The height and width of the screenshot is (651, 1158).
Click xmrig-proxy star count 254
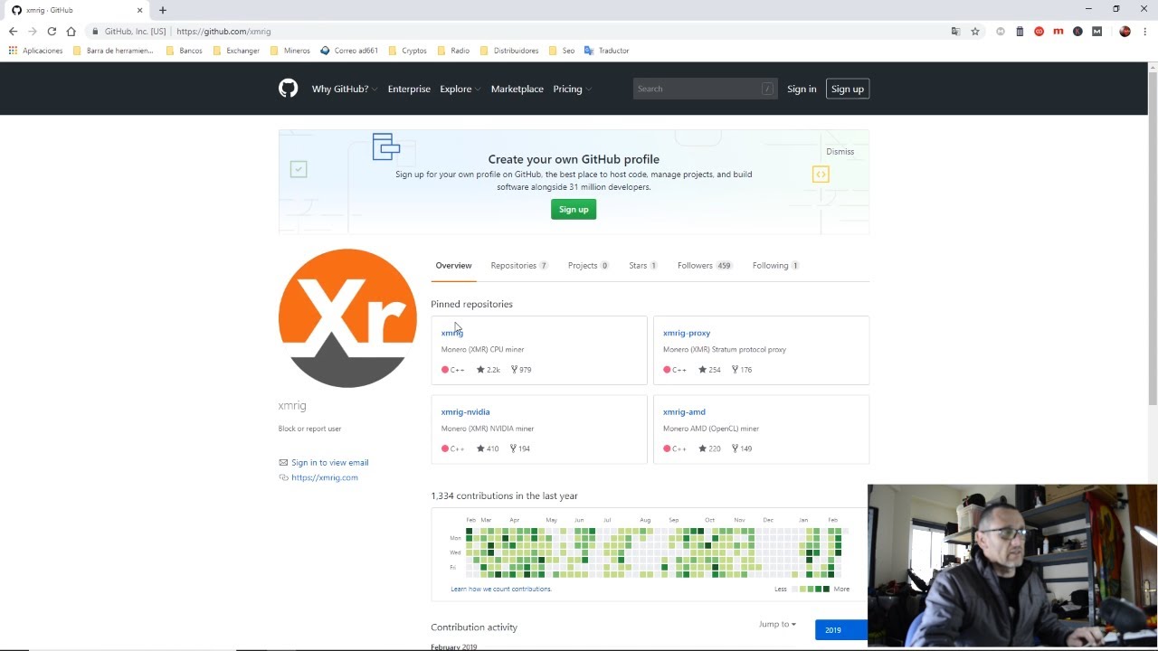point(710,370)
